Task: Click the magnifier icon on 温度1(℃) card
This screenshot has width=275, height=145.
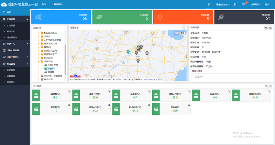Action: [x=69, y=92]
